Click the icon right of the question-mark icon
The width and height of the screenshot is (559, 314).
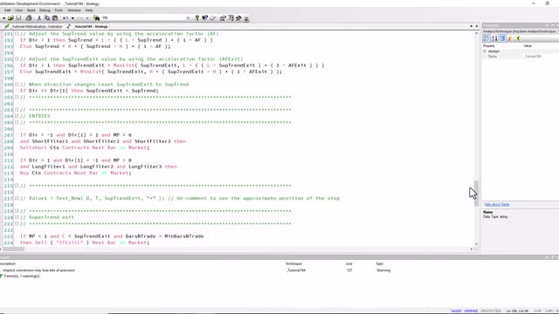(x=205, y=17)
